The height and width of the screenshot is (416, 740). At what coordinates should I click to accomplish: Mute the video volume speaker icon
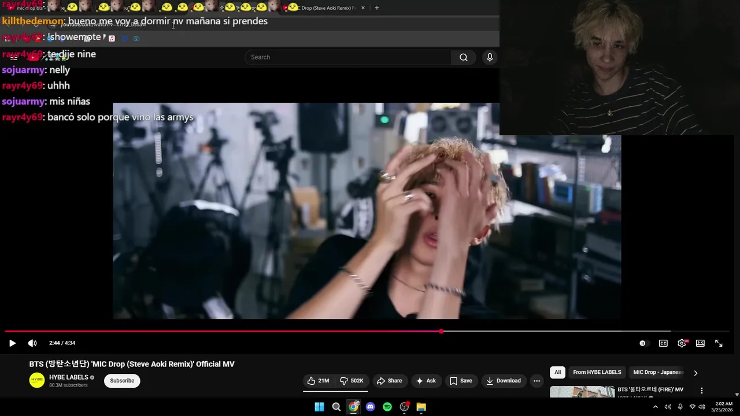(32, 343)
